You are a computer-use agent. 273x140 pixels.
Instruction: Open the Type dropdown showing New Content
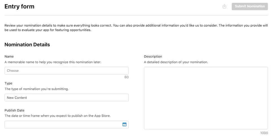tap(67, 97)
